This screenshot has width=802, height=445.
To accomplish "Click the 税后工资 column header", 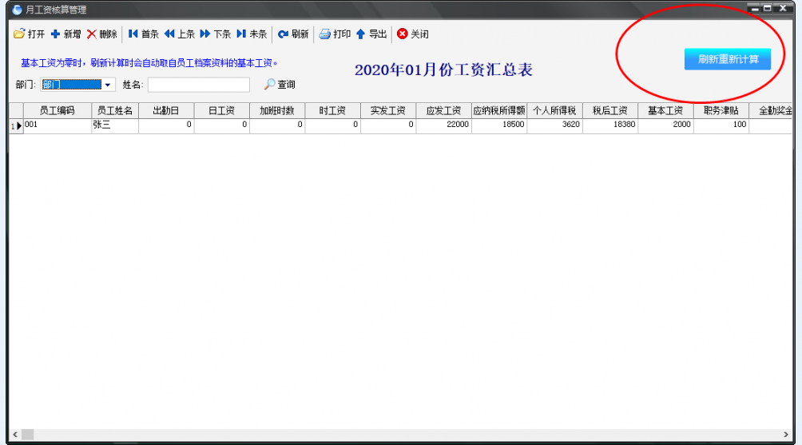I will point(610,110).
